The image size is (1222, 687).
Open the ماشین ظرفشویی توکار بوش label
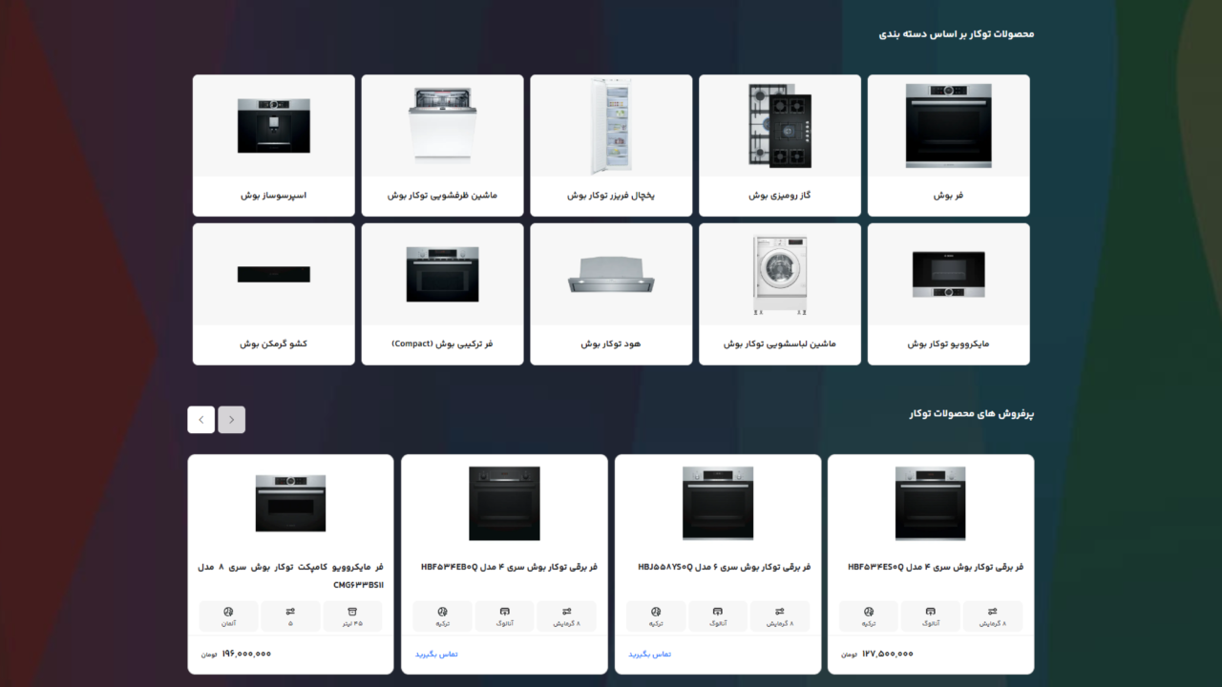442,196
